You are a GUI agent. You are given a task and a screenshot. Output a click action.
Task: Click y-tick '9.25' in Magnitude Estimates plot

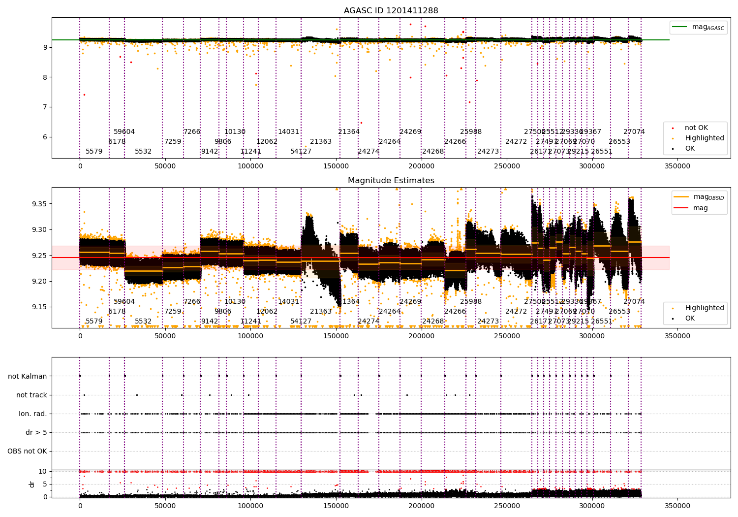click(39, 256)
